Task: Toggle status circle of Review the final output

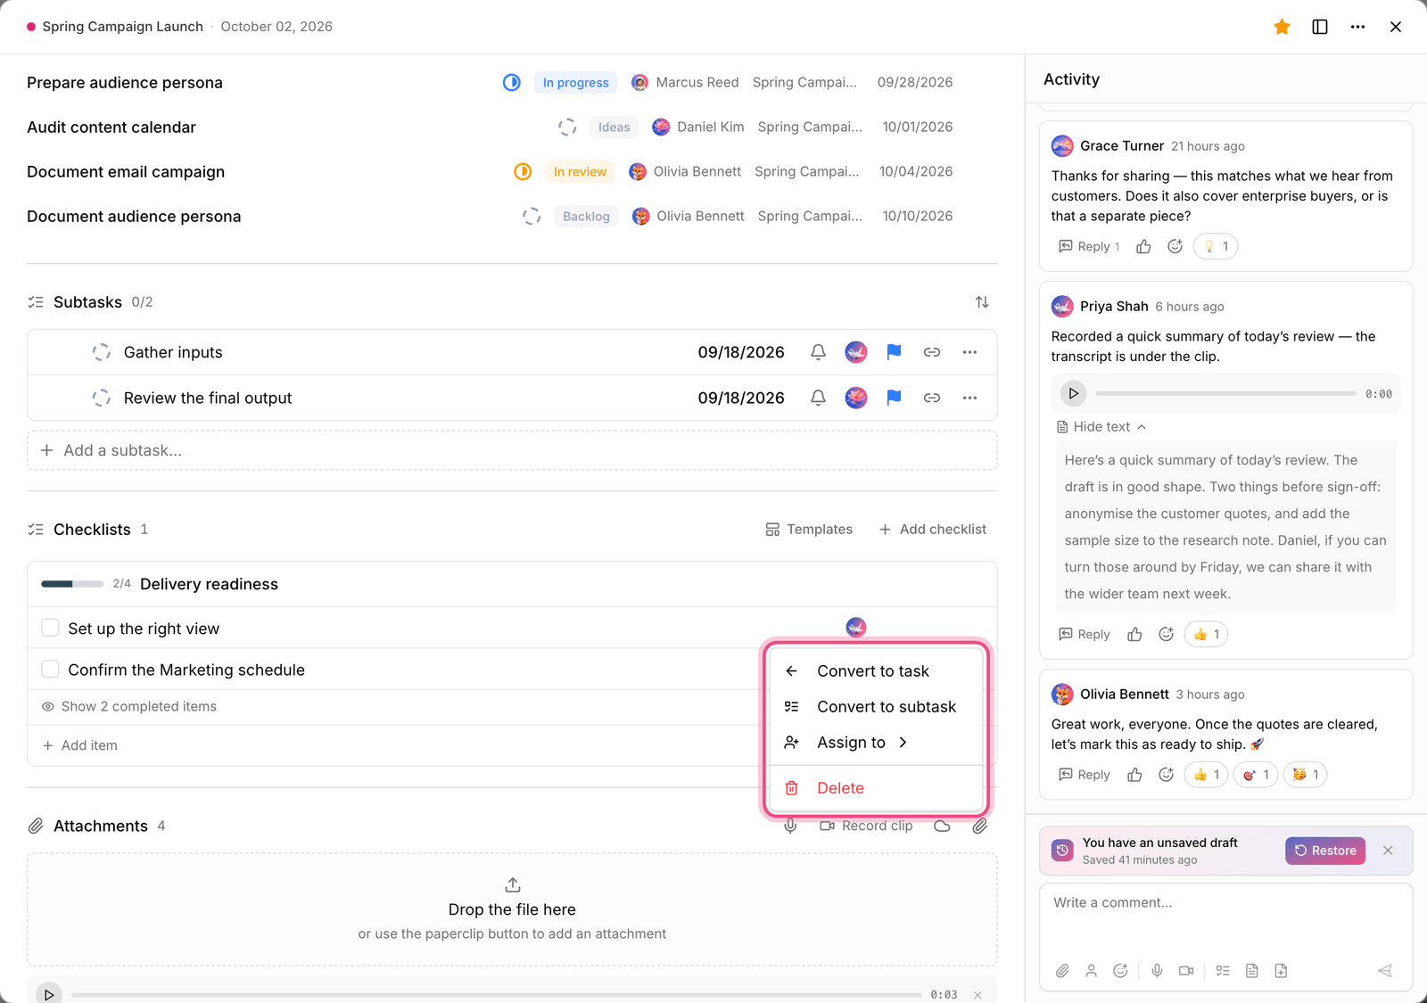Action: [102, 398]
